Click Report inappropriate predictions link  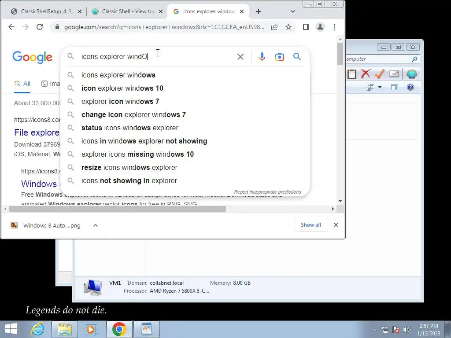pos(267,192)
